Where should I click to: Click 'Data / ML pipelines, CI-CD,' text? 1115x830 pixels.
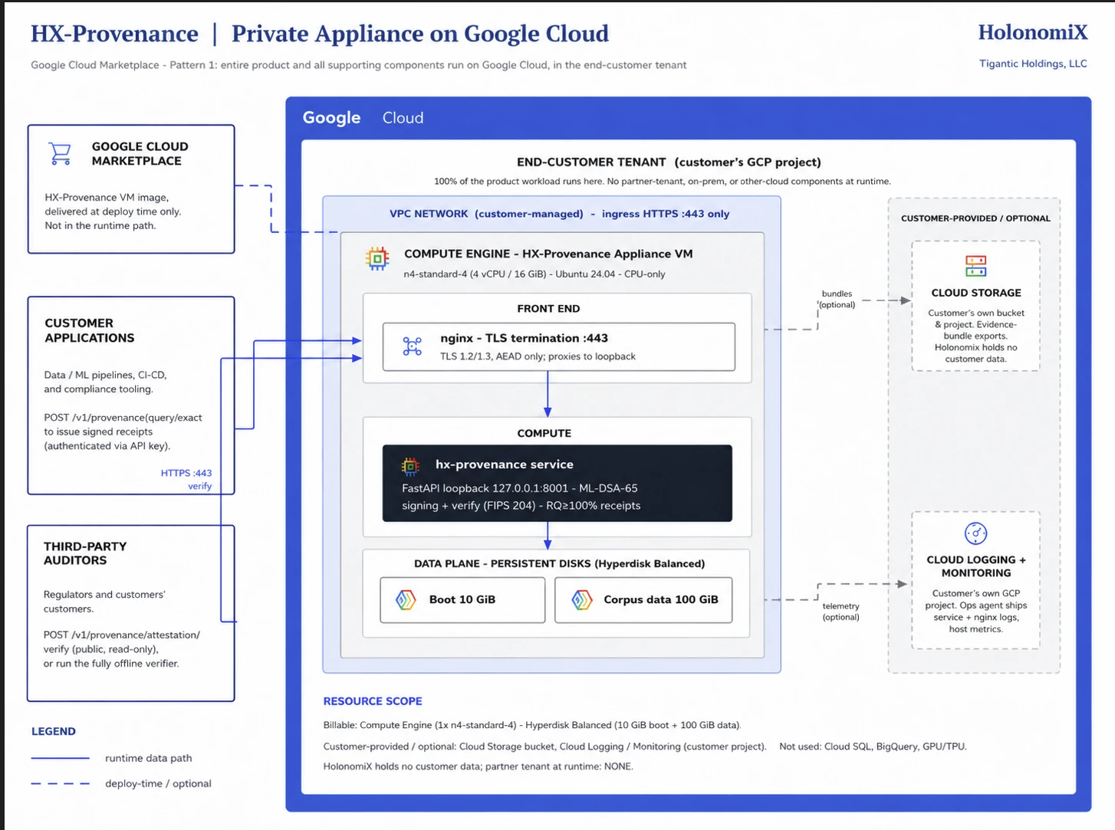pyautogui.click(x=105, y=375)
